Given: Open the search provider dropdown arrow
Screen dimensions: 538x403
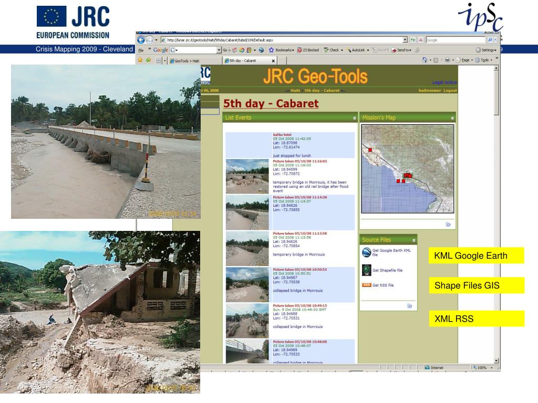Looking at the screenshot, I should pos(495,40).
